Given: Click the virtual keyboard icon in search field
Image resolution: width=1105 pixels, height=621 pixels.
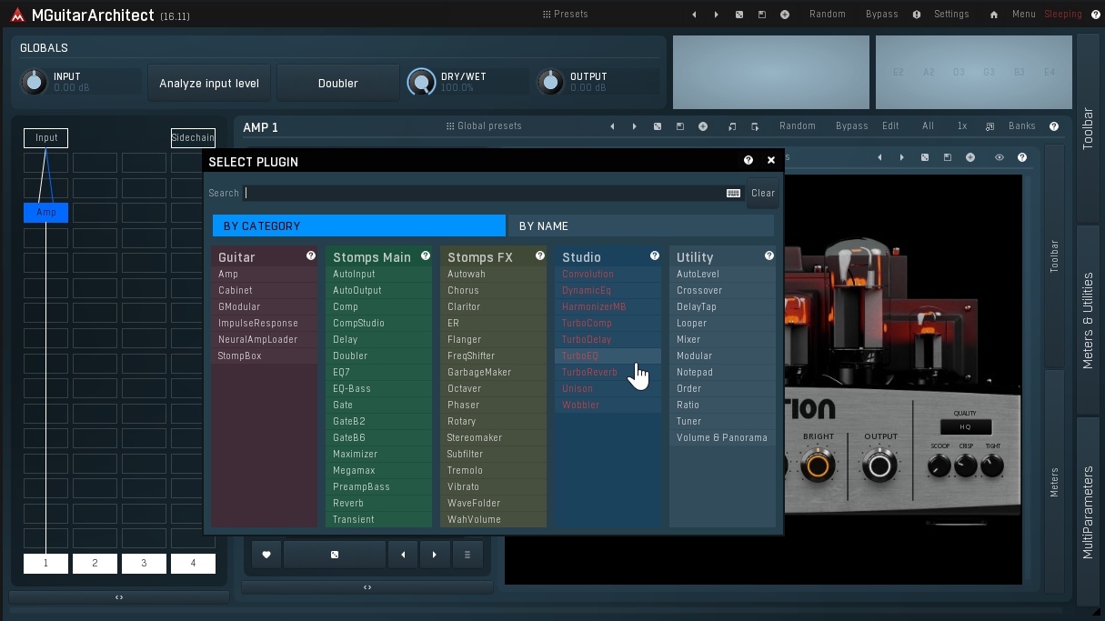Looking at the screenshot, I should [x=734, y=193].
